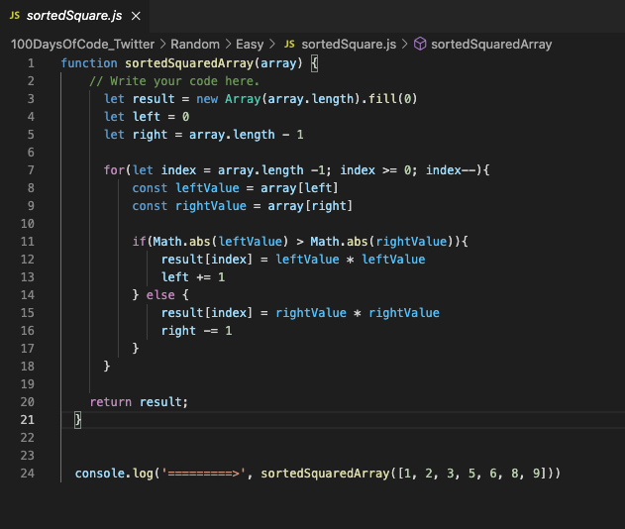The width and height of the screenshot is (625, 529).
Task: Open the sortedSquaredArray symbol breadcrumb
Action: (491, 45)
